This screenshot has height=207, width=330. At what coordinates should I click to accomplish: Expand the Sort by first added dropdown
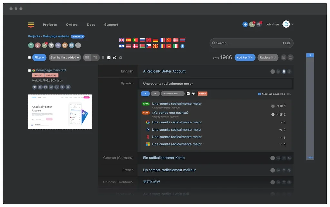point(64,58)
